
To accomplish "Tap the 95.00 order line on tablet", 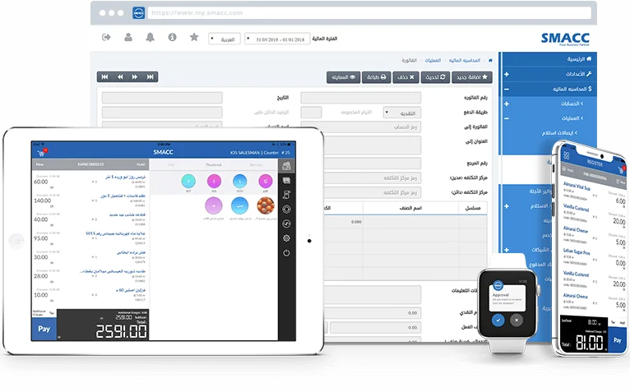I will pyautogui.click(x=90, y=238).
